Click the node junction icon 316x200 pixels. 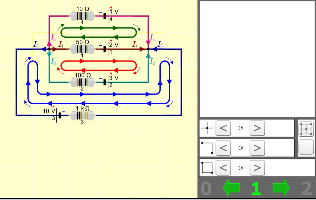[x=207, y=128]
